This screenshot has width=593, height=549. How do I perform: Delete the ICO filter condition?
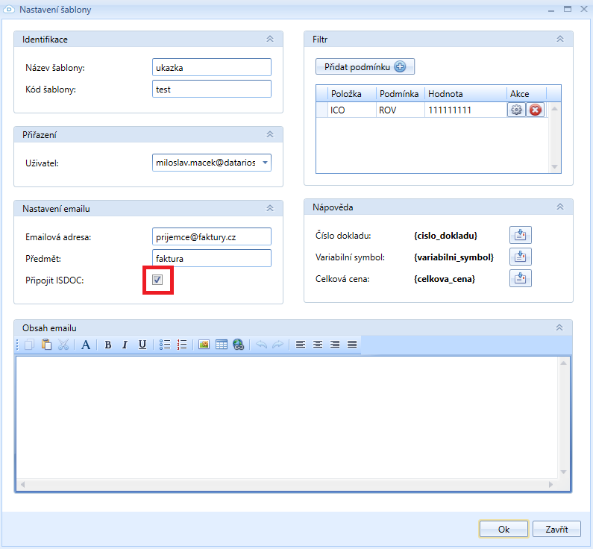click(x=536, y=110)
